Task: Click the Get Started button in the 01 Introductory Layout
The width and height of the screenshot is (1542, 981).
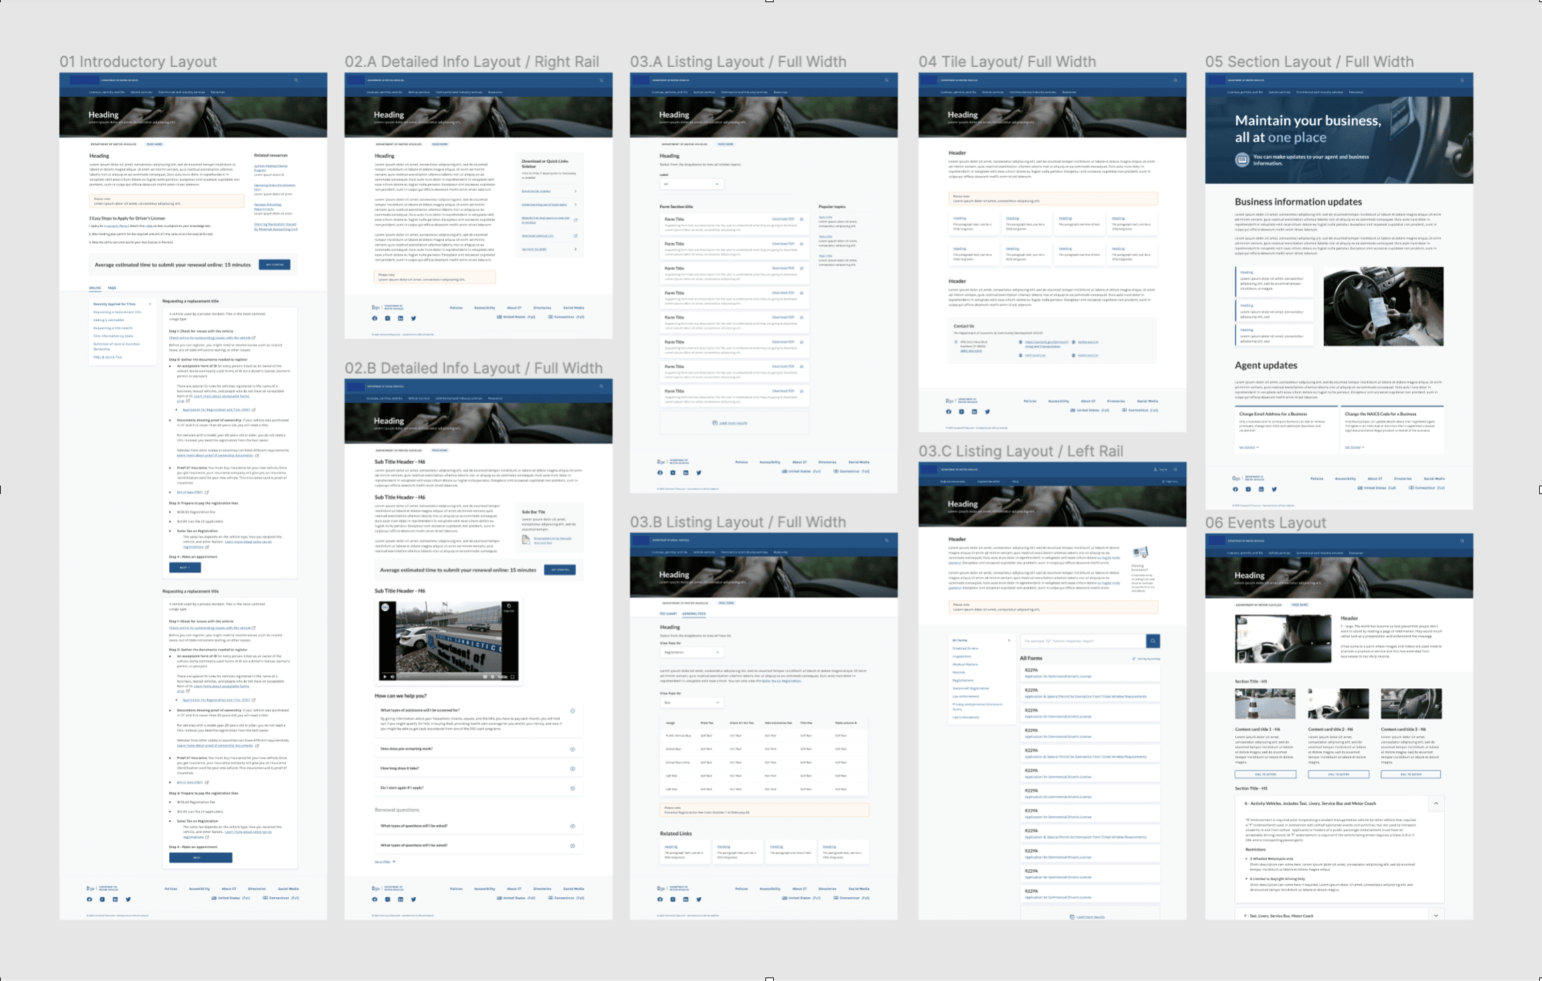Action: (x=274, y=265)
